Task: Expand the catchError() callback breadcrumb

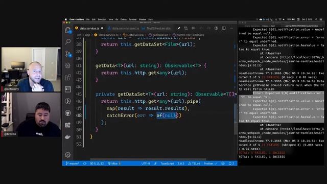Action: [189, 35]
